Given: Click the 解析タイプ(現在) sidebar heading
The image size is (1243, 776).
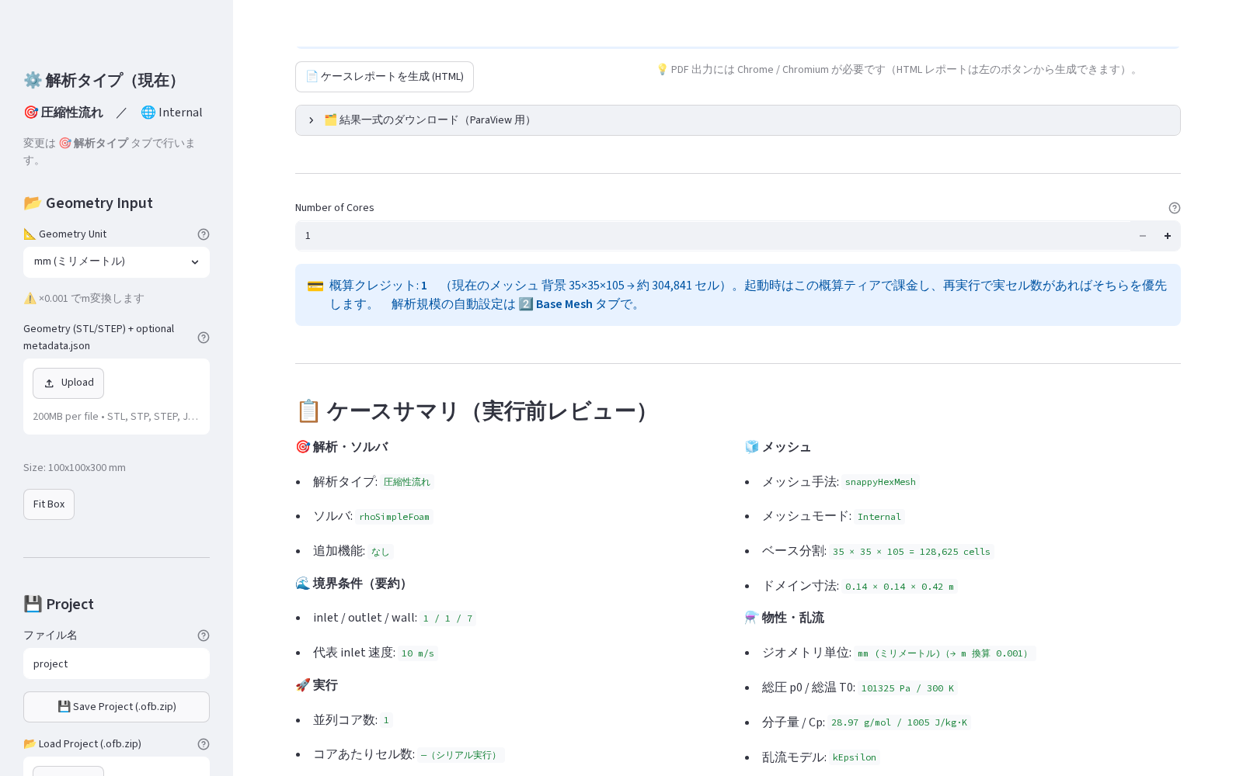Looking at the screenshot, I should [x=103, y=81].
